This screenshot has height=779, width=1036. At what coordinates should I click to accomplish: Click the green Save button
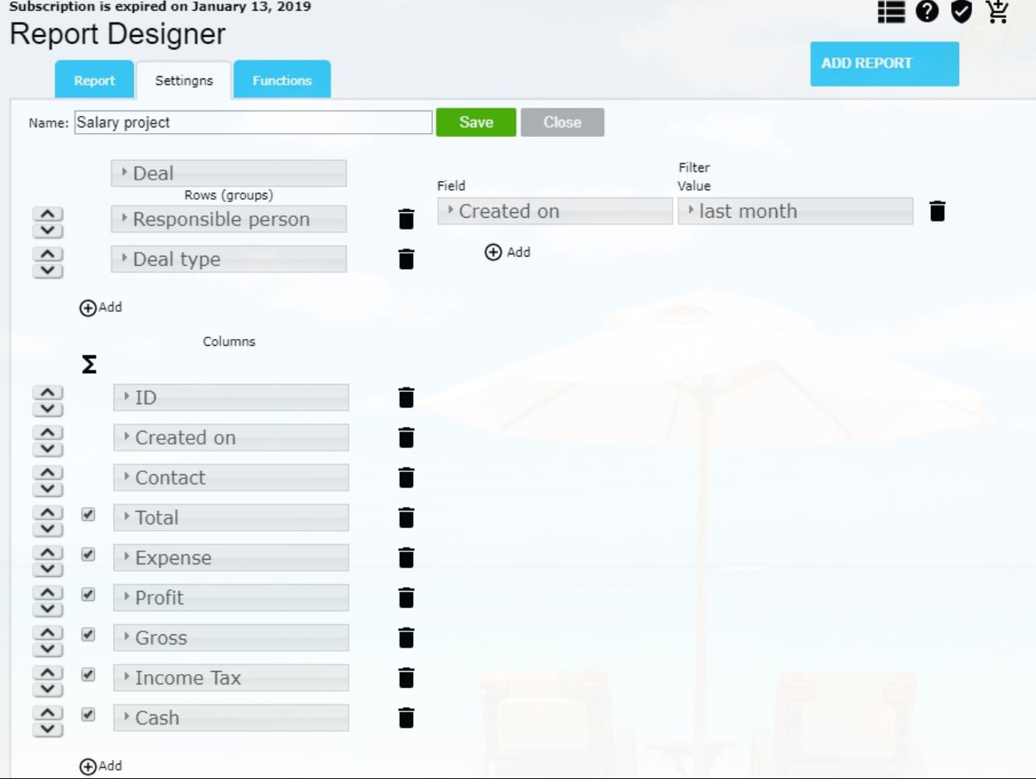click(x=476, y=122)
